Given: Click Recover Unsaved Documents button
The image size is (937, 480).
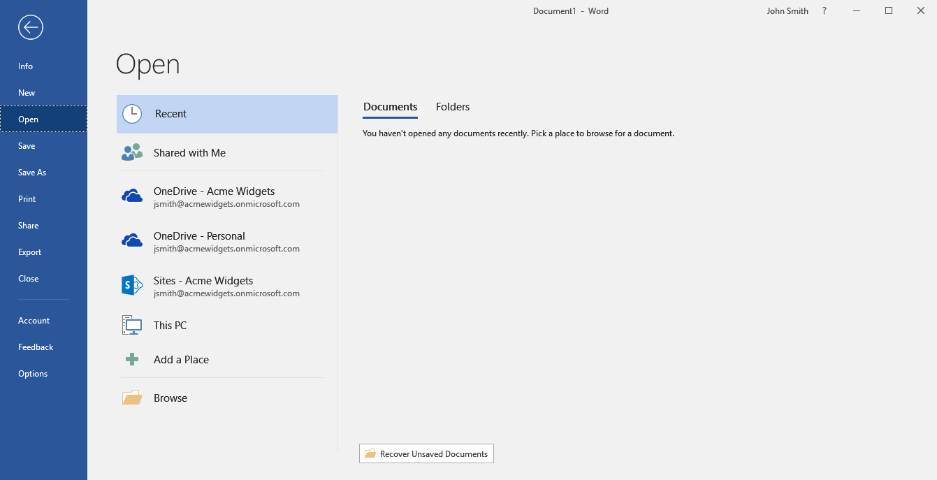Looking at the screenshot, I should click(x=426, y=453).
